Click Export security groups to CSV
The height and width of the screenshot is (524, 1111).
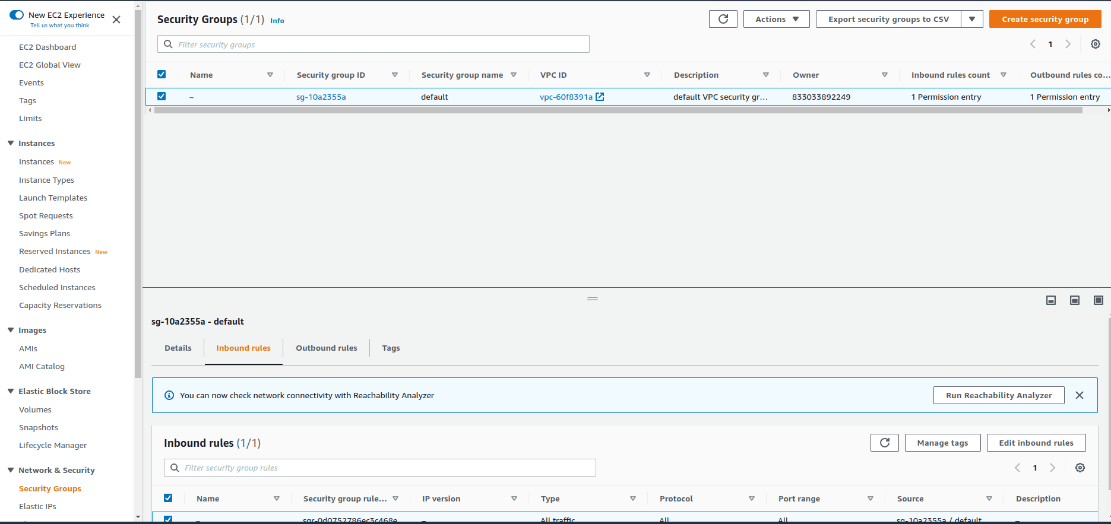click(x=888, y=19)
